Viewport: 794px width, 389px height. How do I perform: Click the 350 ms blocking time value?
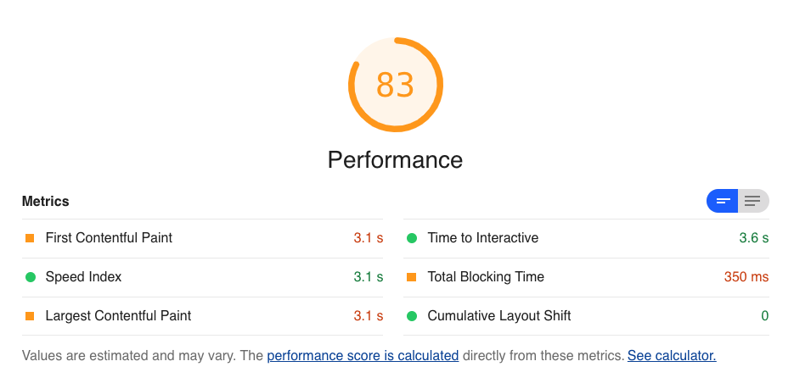[746, 277]
